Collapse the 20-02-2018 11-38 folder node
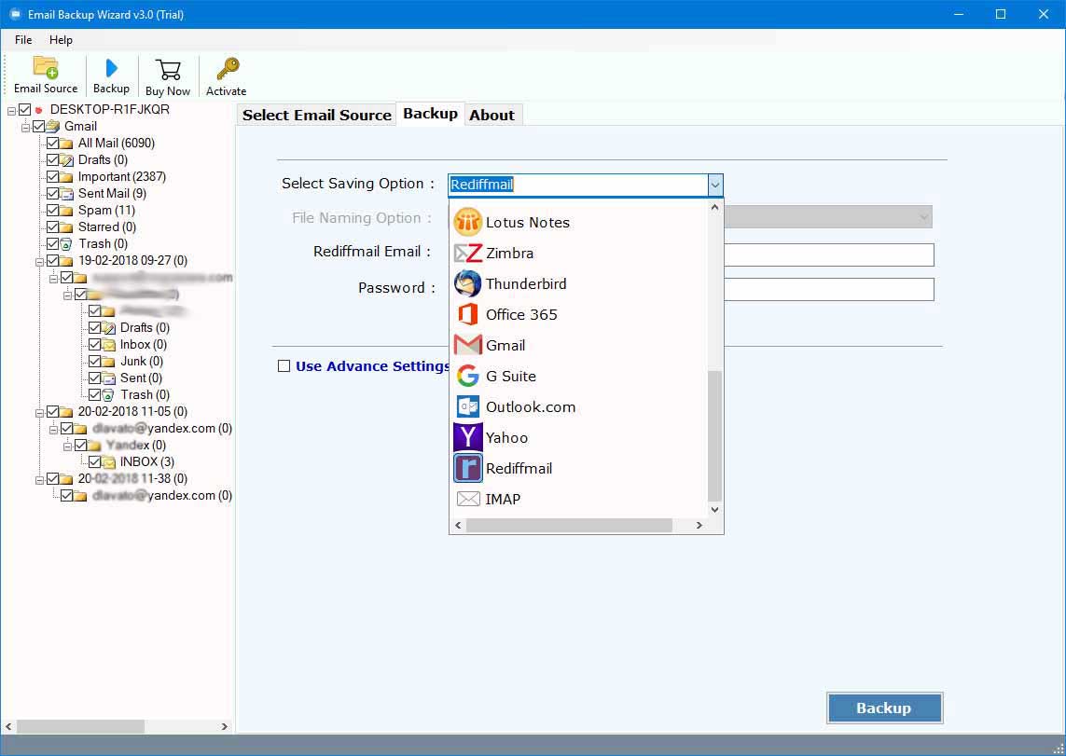The height and width of the screenshot is (756, 1066). [39, 479]
